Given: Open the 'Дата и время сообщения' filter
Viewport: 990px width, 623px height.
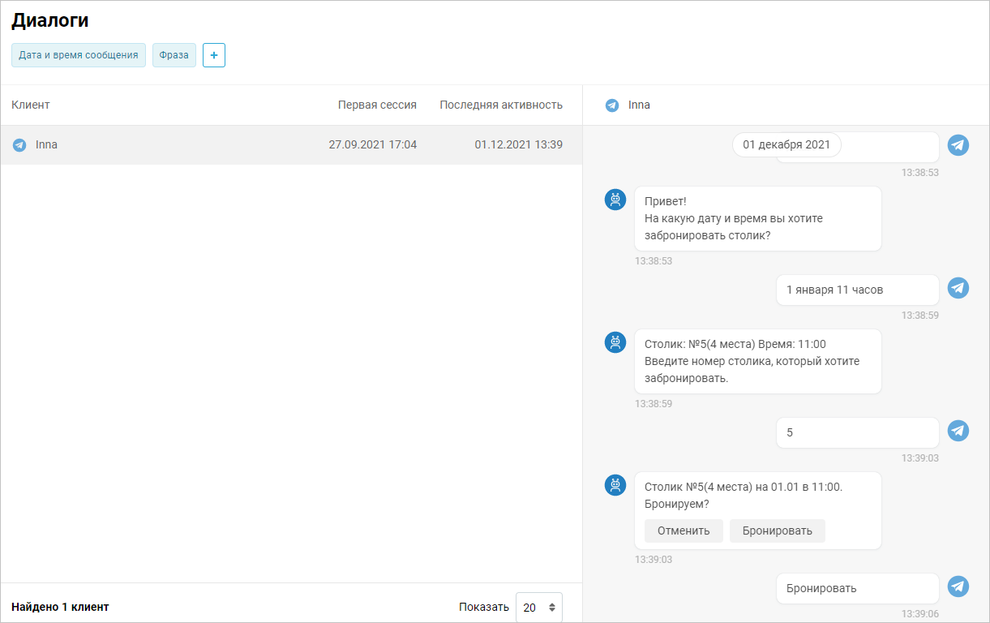Looking at the screenshot, I should 79,55.
